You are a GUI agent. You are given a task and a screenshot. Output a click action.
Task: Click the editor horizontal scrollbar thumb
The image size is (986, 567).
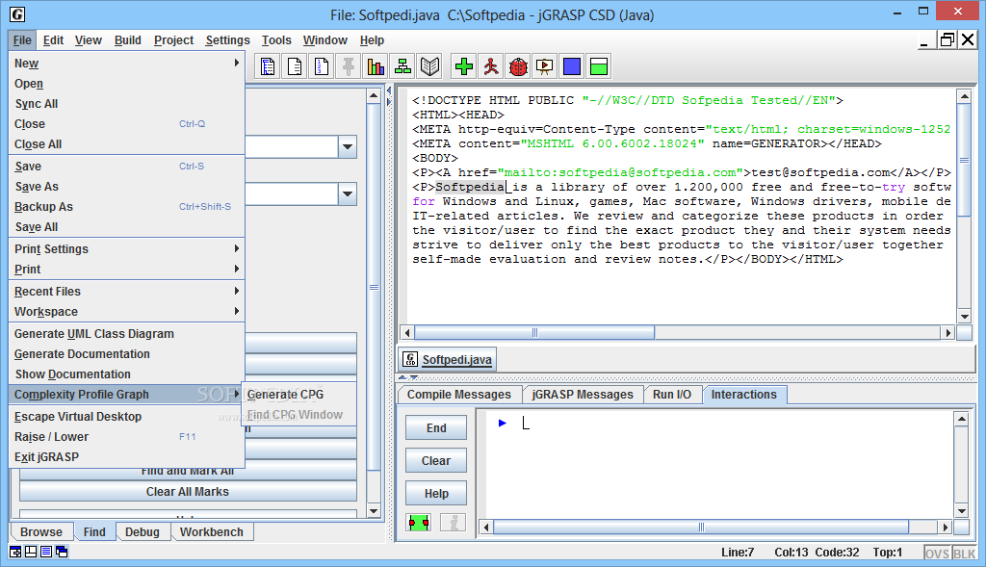(x=534, y=332)
